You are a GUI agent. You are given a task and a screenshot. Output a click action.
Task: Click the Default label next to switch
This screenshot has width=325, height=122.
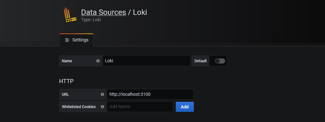[x=200, y=61]
